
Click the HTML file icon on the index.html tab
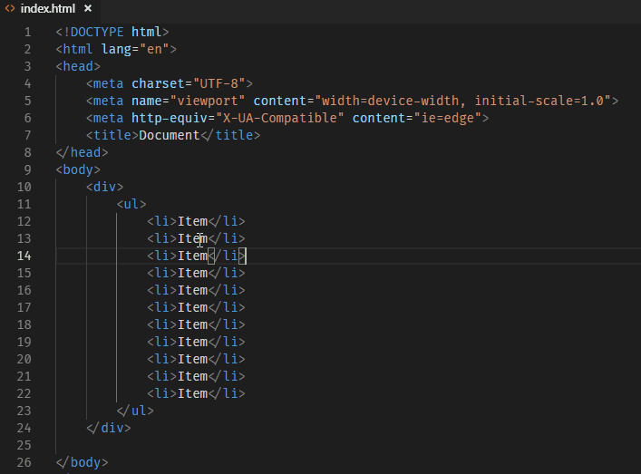tap(9, 8)
